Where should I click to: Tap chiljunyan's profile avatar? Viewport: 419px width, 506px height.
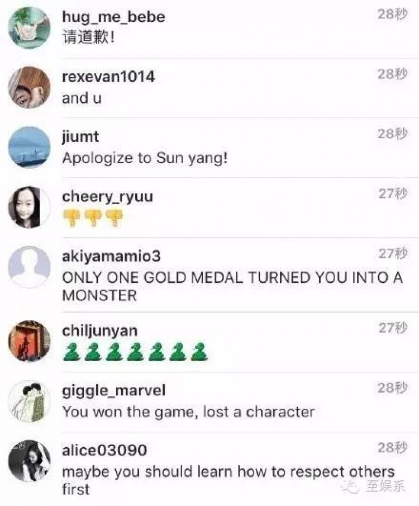coord(29,341)
